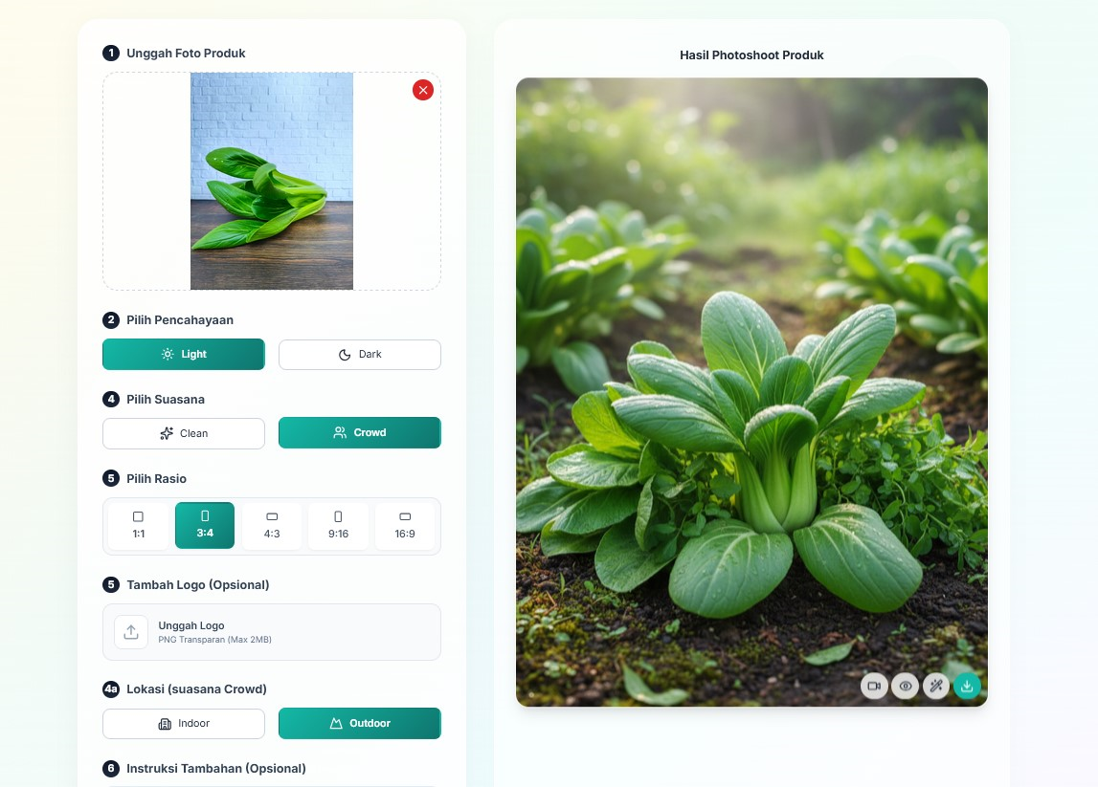Screen dimensions: 1098x787
Task: Select the 3:4 ratio
Action: tap(205, 525)
